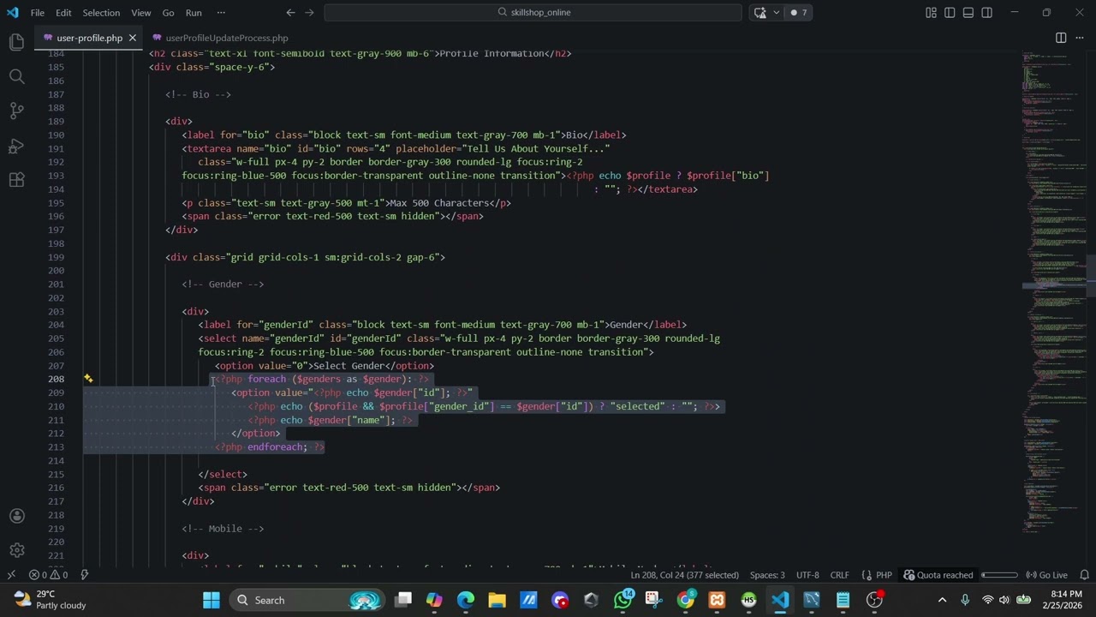
Task: Open the Extensions view
Action: [16, 180]
